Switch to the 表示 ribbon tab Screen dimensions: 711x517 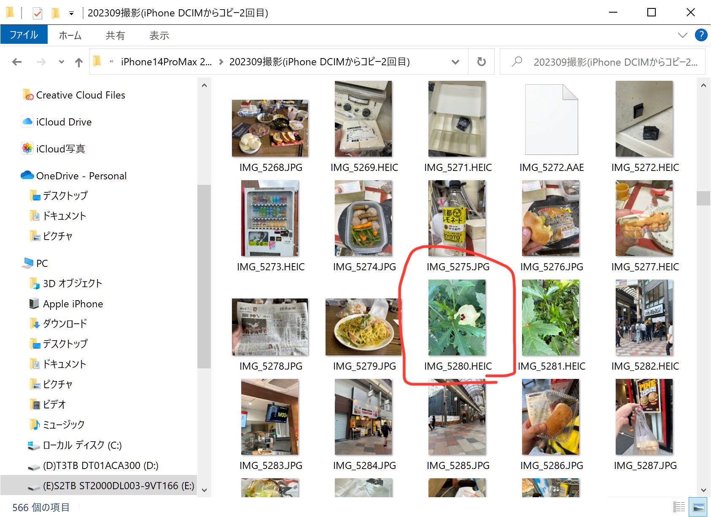159,35
